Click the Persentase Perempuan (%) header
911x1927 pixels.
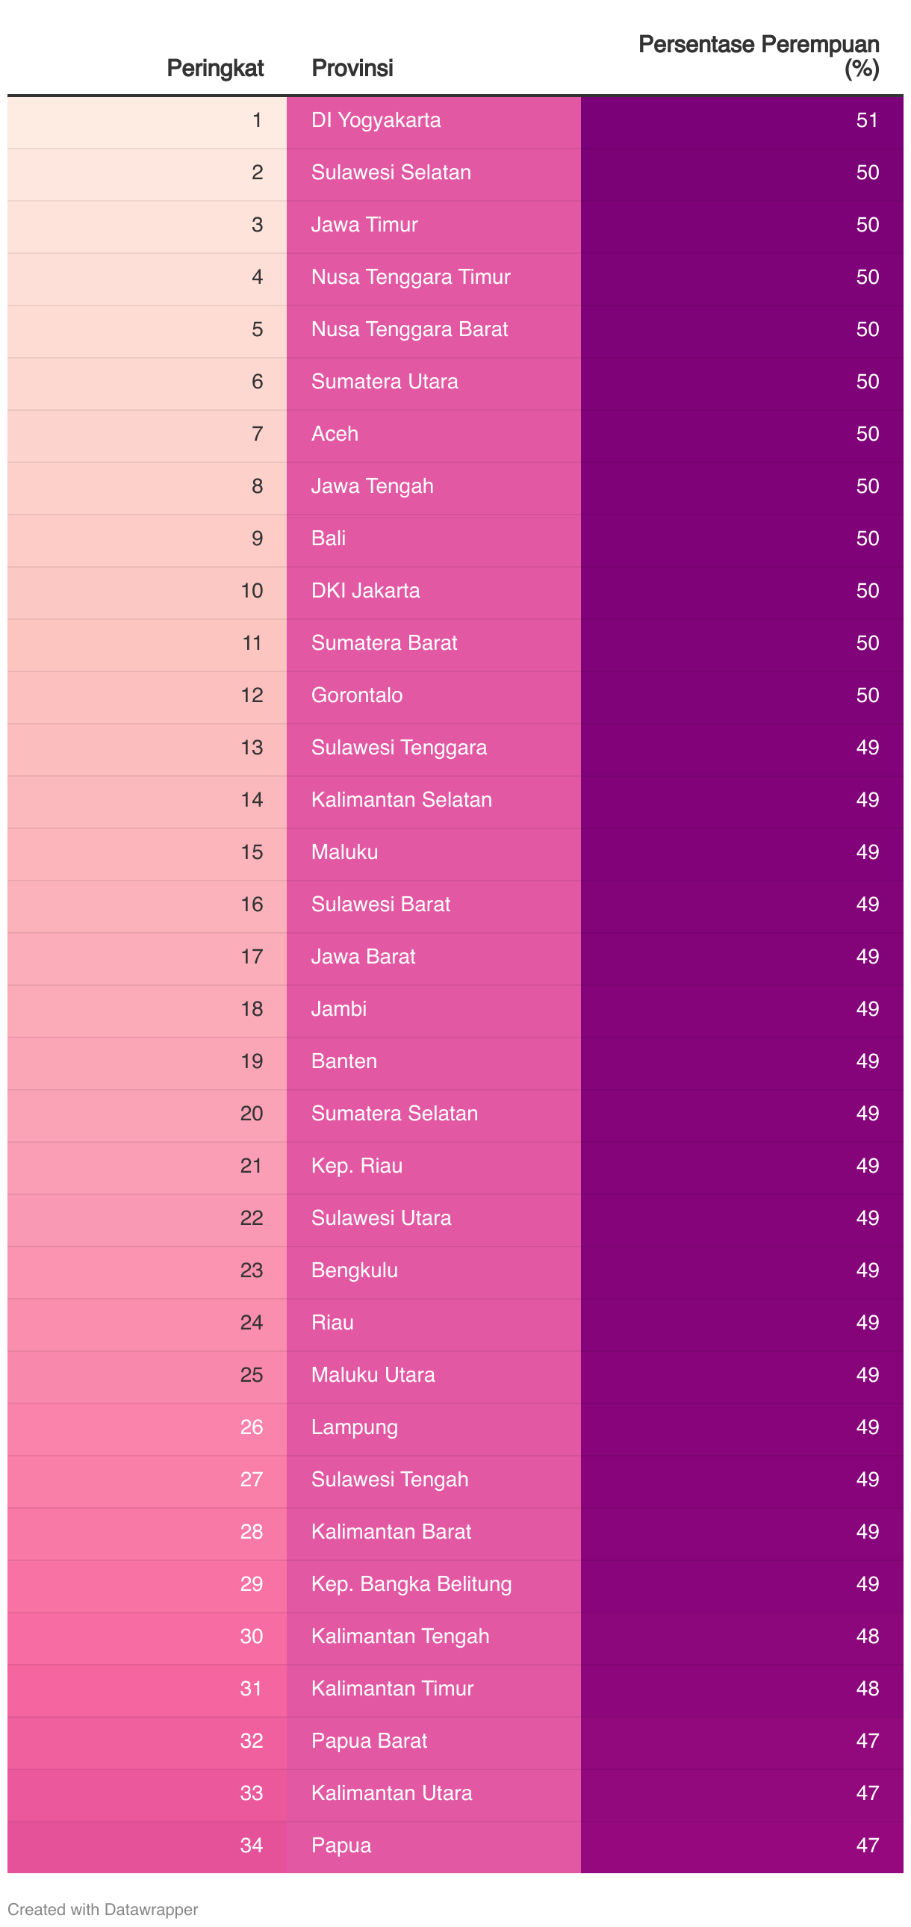(759, 56)
